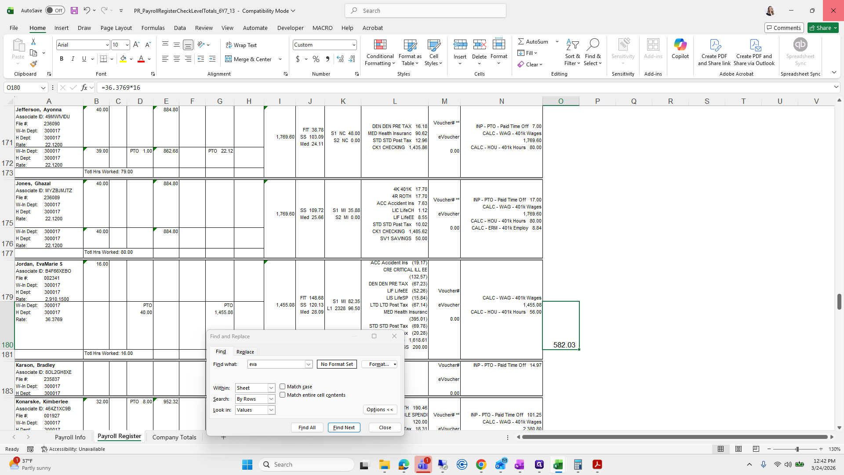844x475 pixels.
Task: Click the Percent Style icon
Action: point(316,59)
